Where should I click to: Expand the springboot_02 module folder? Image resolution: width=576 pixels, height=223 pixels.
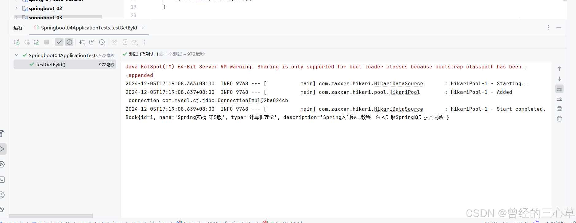click(x=17, y=8)
